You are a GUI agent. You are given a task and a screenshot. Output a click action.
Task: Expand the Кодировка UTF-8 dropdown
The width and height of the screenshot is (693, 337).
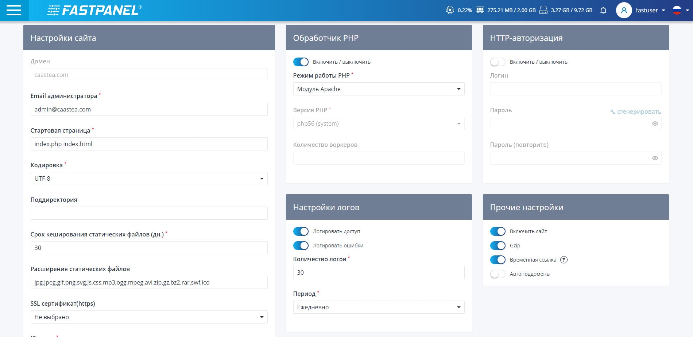pos(149,179)
